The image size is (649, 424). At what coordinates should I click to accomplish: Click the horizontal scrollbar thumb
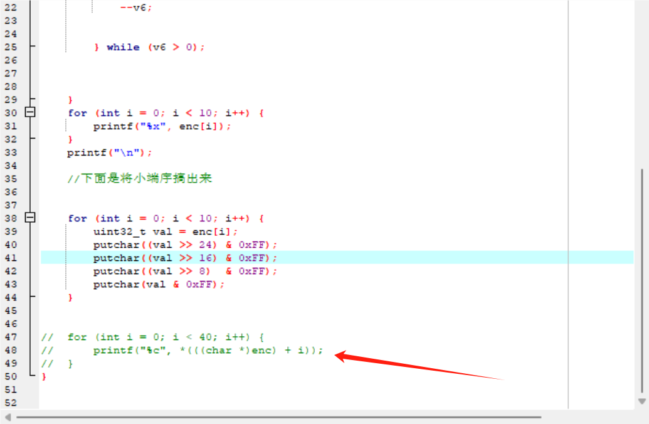(x=278, y=417)
